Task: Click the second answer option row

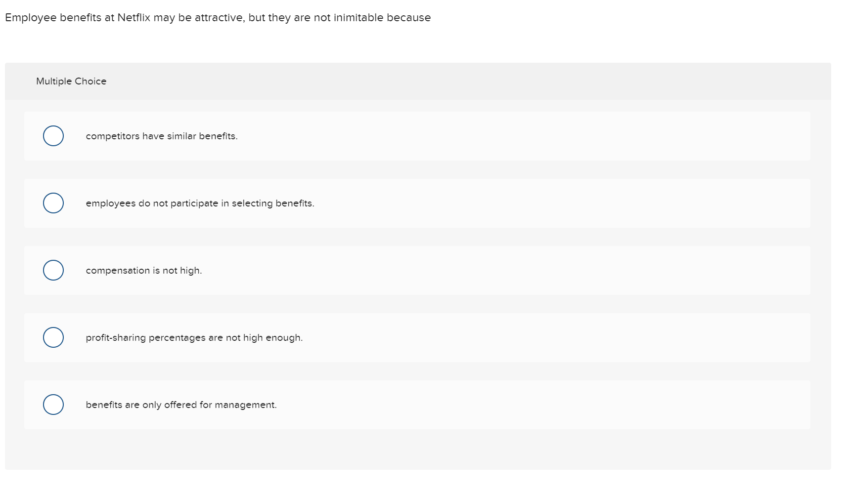Action: point(417,203)
